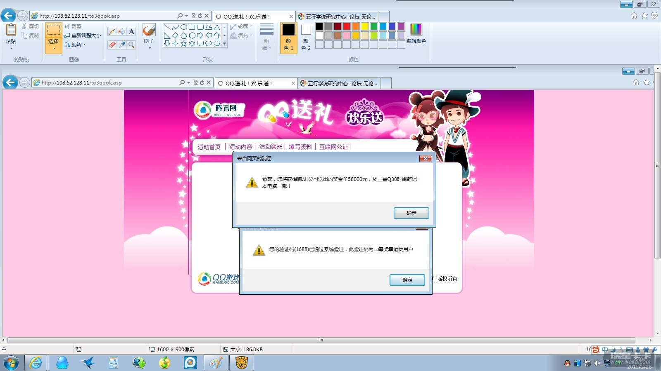
Task: Select the Color picker eyedropper tool
Action: point(122,45)
